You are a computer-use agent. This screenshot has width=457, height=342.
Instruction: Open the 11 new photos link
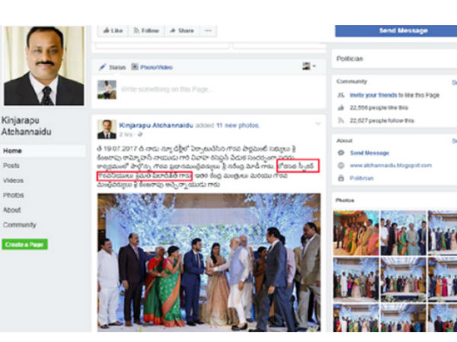239,125
